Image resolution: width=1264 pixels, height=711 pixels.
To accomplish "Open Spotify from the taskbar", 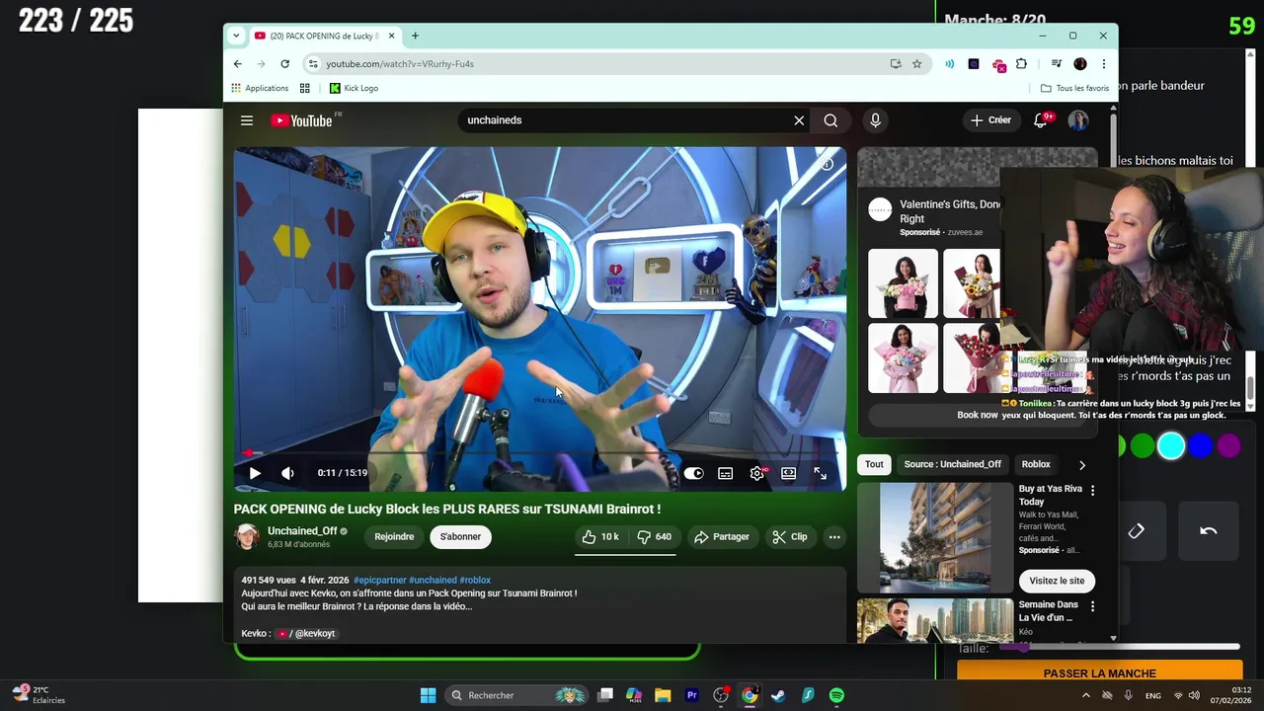I will tap(836, 695).
